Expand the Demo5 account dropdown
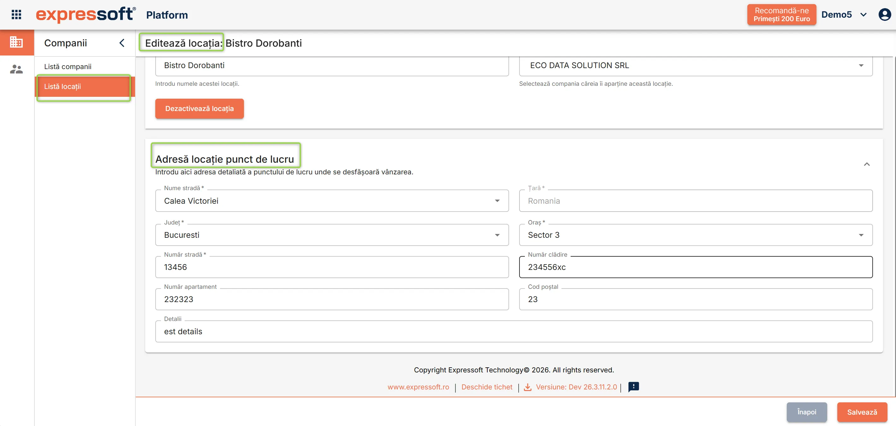This screenshot has width=896, height=426. click(x=863, y=15)
